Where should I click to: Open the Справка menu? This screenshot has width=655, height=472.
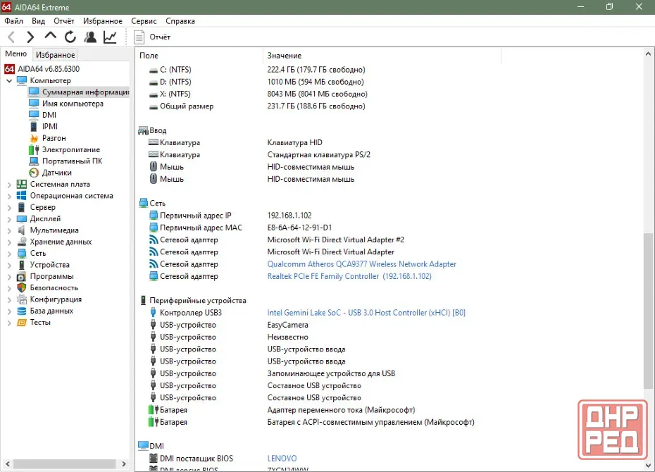click(180, 21)
